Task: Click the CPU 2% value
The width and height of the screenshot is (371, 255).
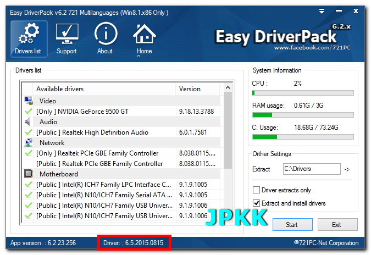Action: click(298, 84)
